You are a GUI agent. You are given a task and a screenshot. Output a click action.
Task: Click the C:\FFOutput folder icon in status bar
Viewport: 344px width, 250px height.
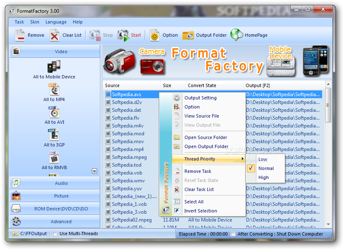click(15, 233)
